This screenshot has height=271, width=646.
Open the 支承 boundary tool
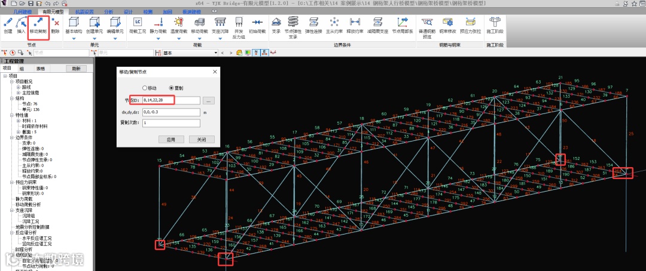(276, 24)
